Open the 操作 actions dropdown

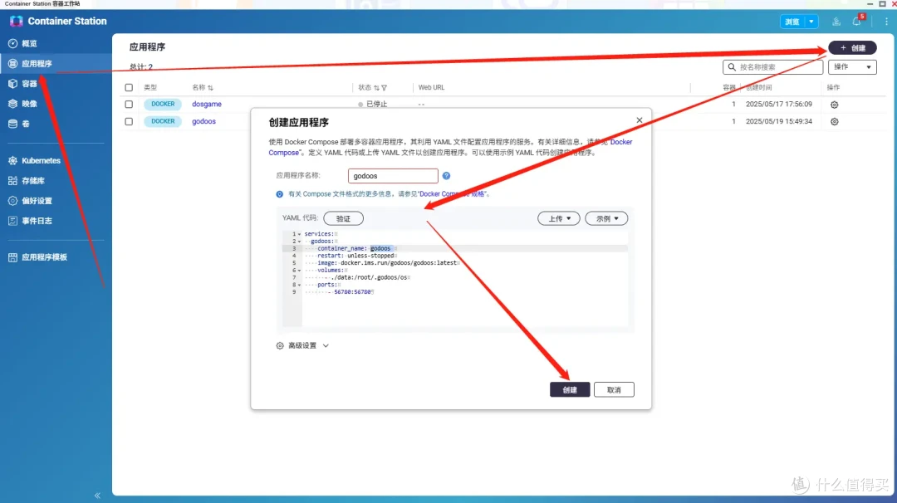pos(852,67)
